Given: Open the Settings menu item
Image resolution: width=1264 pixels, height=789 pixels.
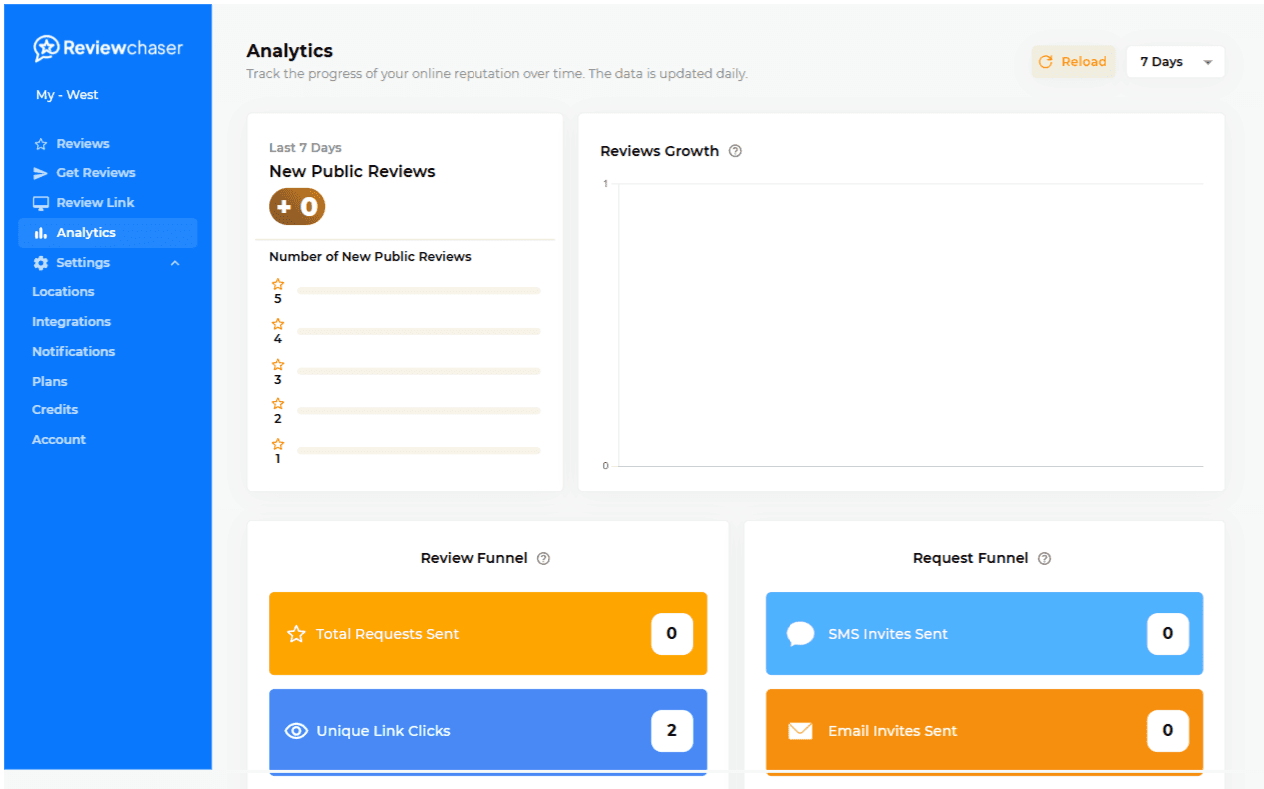Looking at the screenshot, I should coord(83,263).
